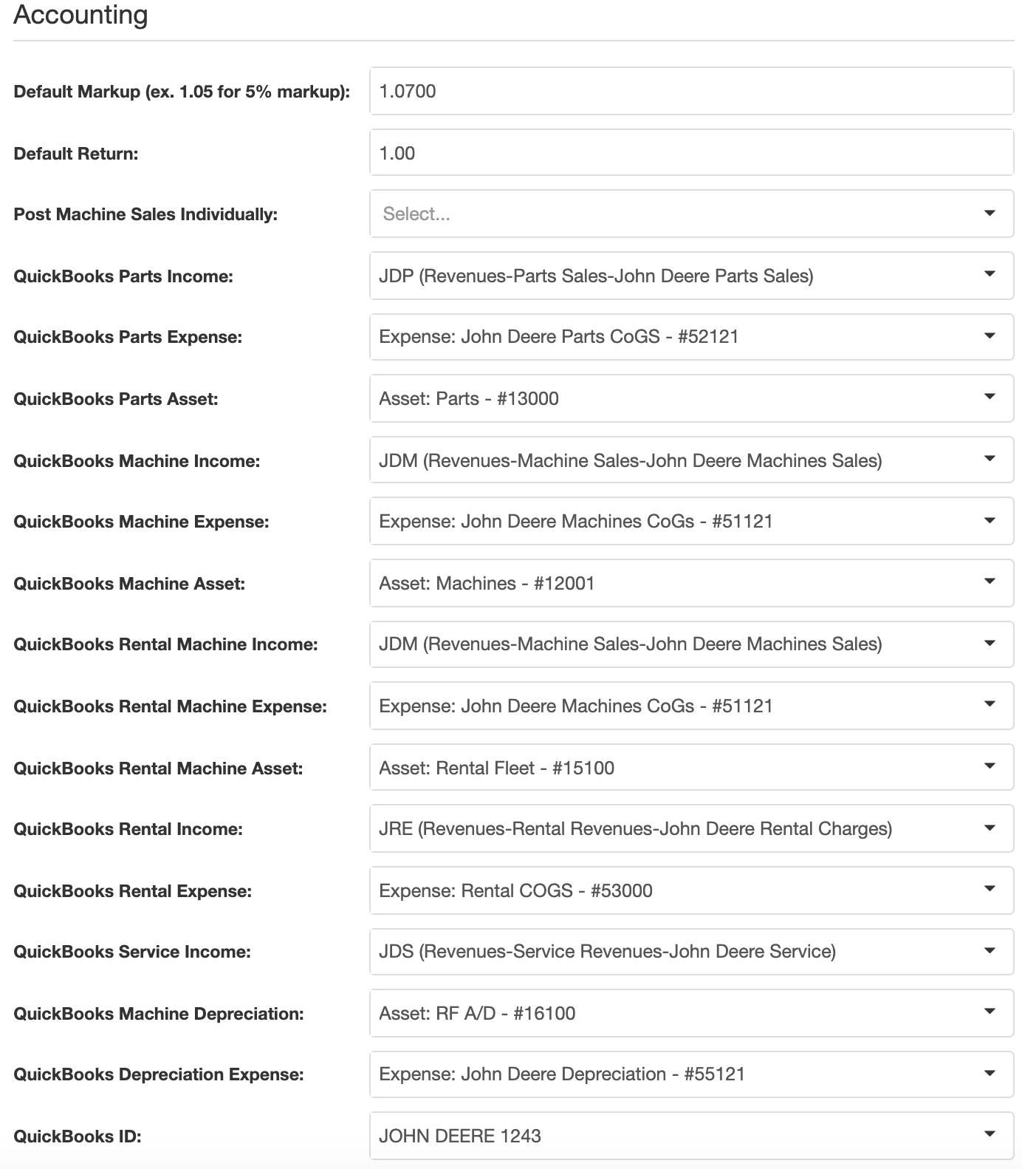Expand QuickBooks Rental Machine Income options
Viewport: 1022px width, 1169px height.
[691, 644]
